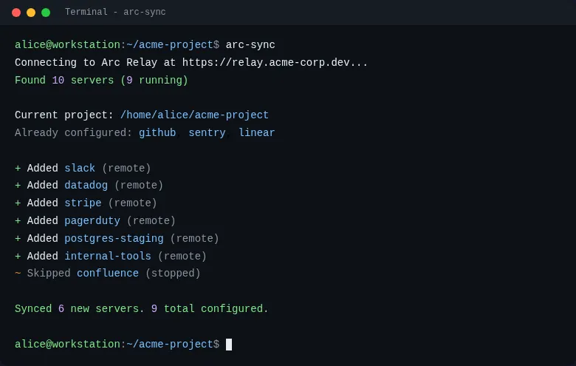The width and height of the screenshot is (576, 366).
Task: Click the '(stopped)' status text
Action: click(x=173, y=274)
